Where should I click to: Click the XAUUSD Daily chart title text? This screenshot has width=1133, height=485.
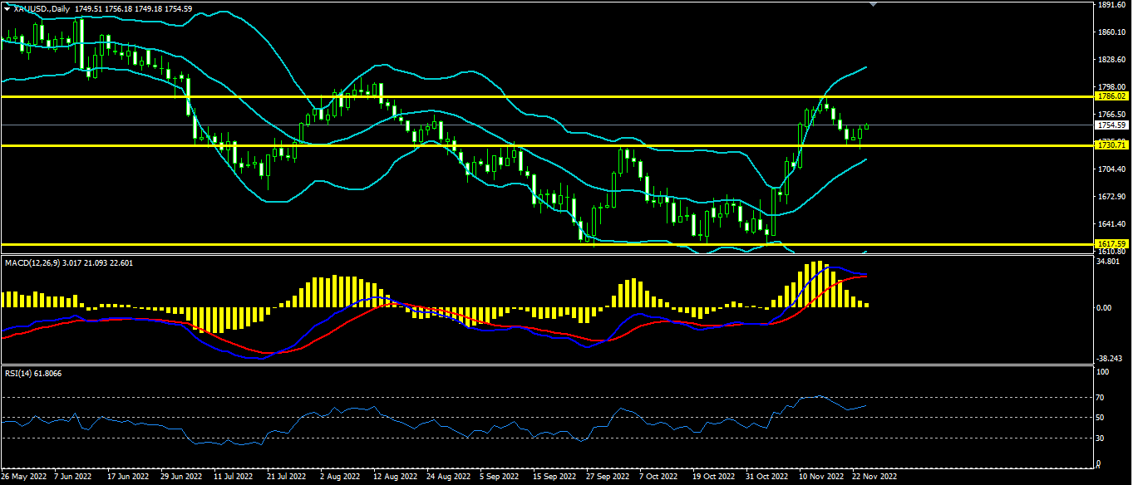coord(42,7)
